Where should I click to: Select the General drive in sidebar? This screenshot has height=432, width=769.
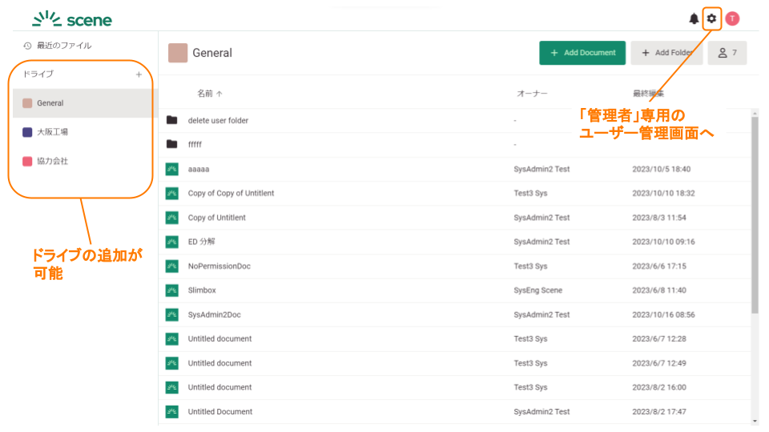click(50, 103)
